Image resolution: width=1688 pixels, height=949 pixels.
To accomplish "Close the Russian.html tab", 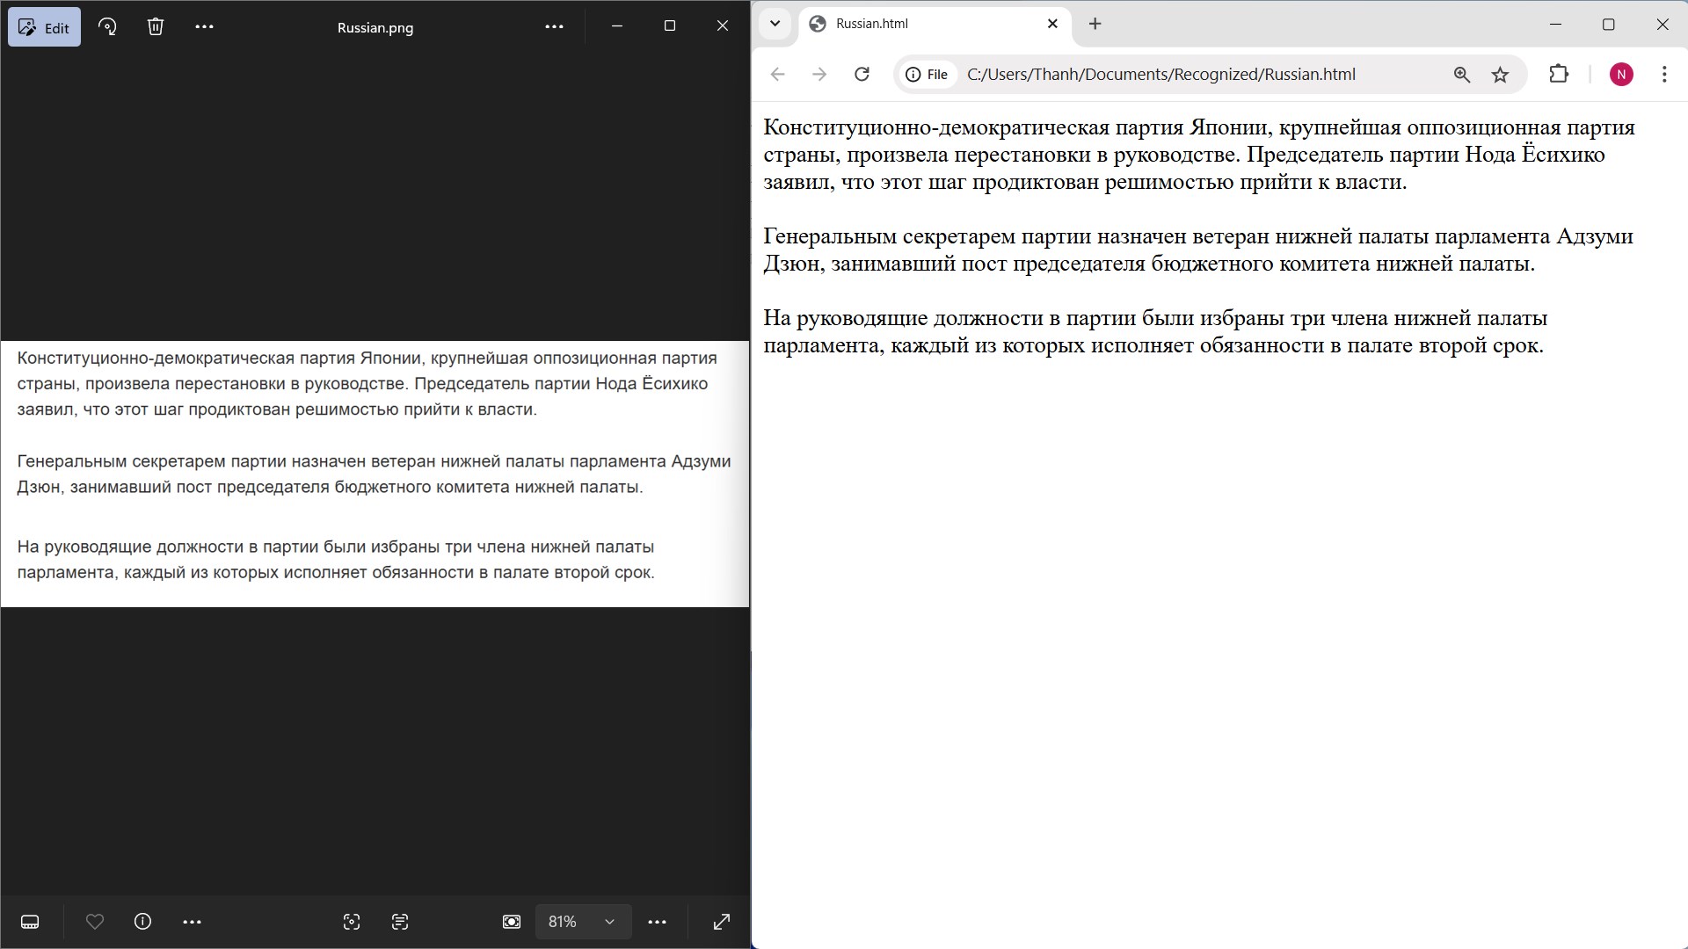I will pos(1052,24).
